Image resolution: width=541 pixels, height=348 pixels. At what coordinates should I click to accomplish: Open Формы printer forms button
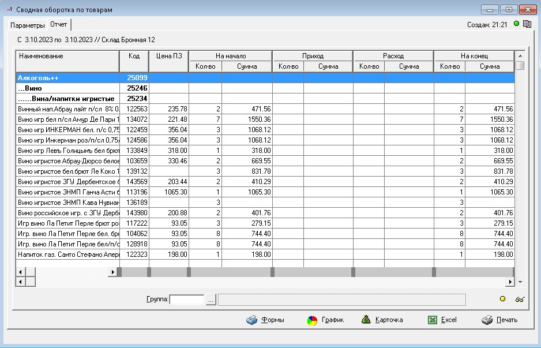click(265, 320)
